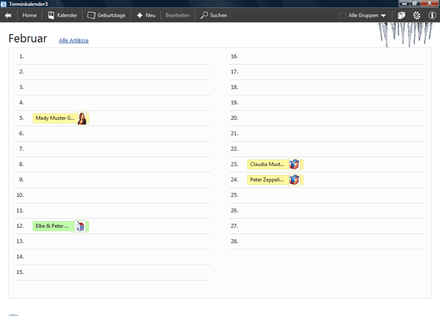Viewport: 440px width, 316px height.
Task: Open settings with the gear icon
Action: (417, 15)
